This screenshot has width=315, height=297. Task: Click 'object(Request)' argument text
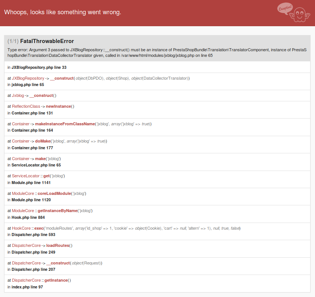86,263
